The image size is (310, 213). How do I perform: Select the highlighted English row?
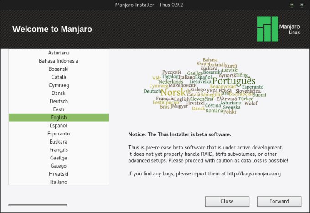click(x=59, y=118)
